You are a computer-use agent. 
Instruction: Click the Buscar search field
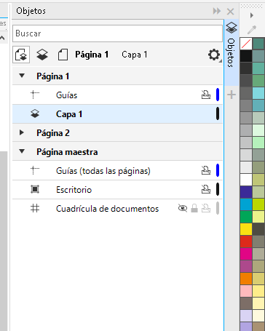click(117, 33)
